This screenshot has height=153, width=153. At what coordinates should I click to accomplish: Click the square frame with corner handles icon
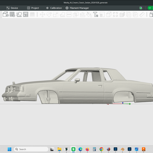click(x=115, y=15)
